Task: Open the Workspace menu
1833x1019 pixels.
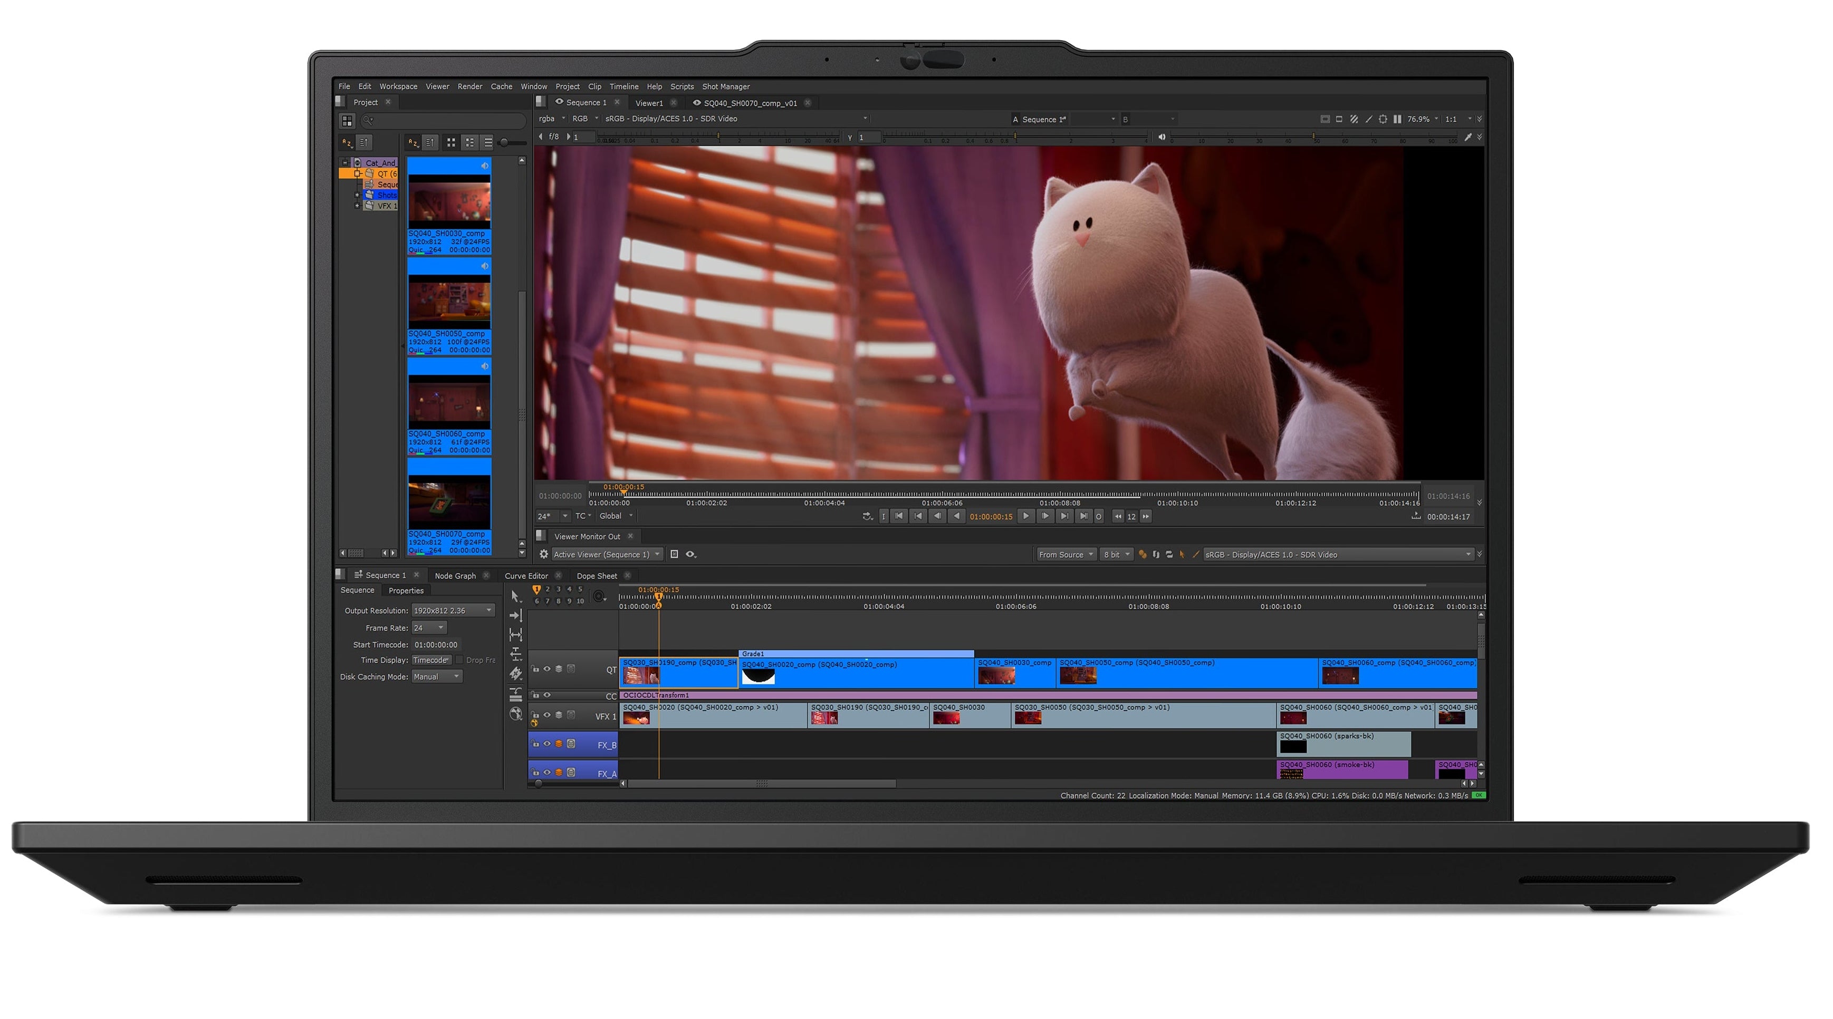Action: pyautogui.click(x=398, y=87)
